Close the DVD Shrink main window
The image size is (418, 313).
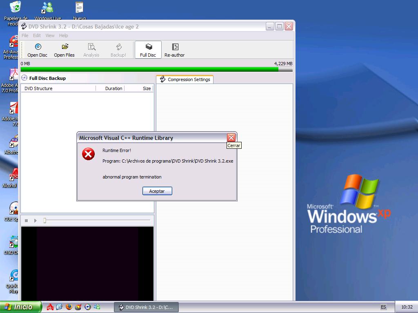289,26
